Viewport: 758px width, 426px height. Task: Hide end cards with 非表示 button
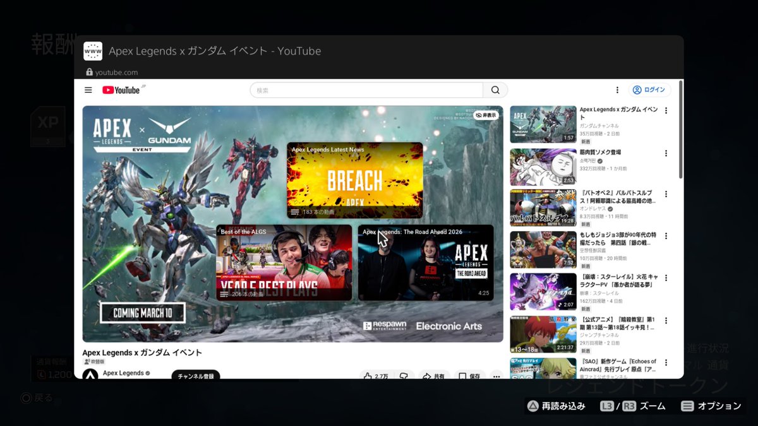pos(486,115)
